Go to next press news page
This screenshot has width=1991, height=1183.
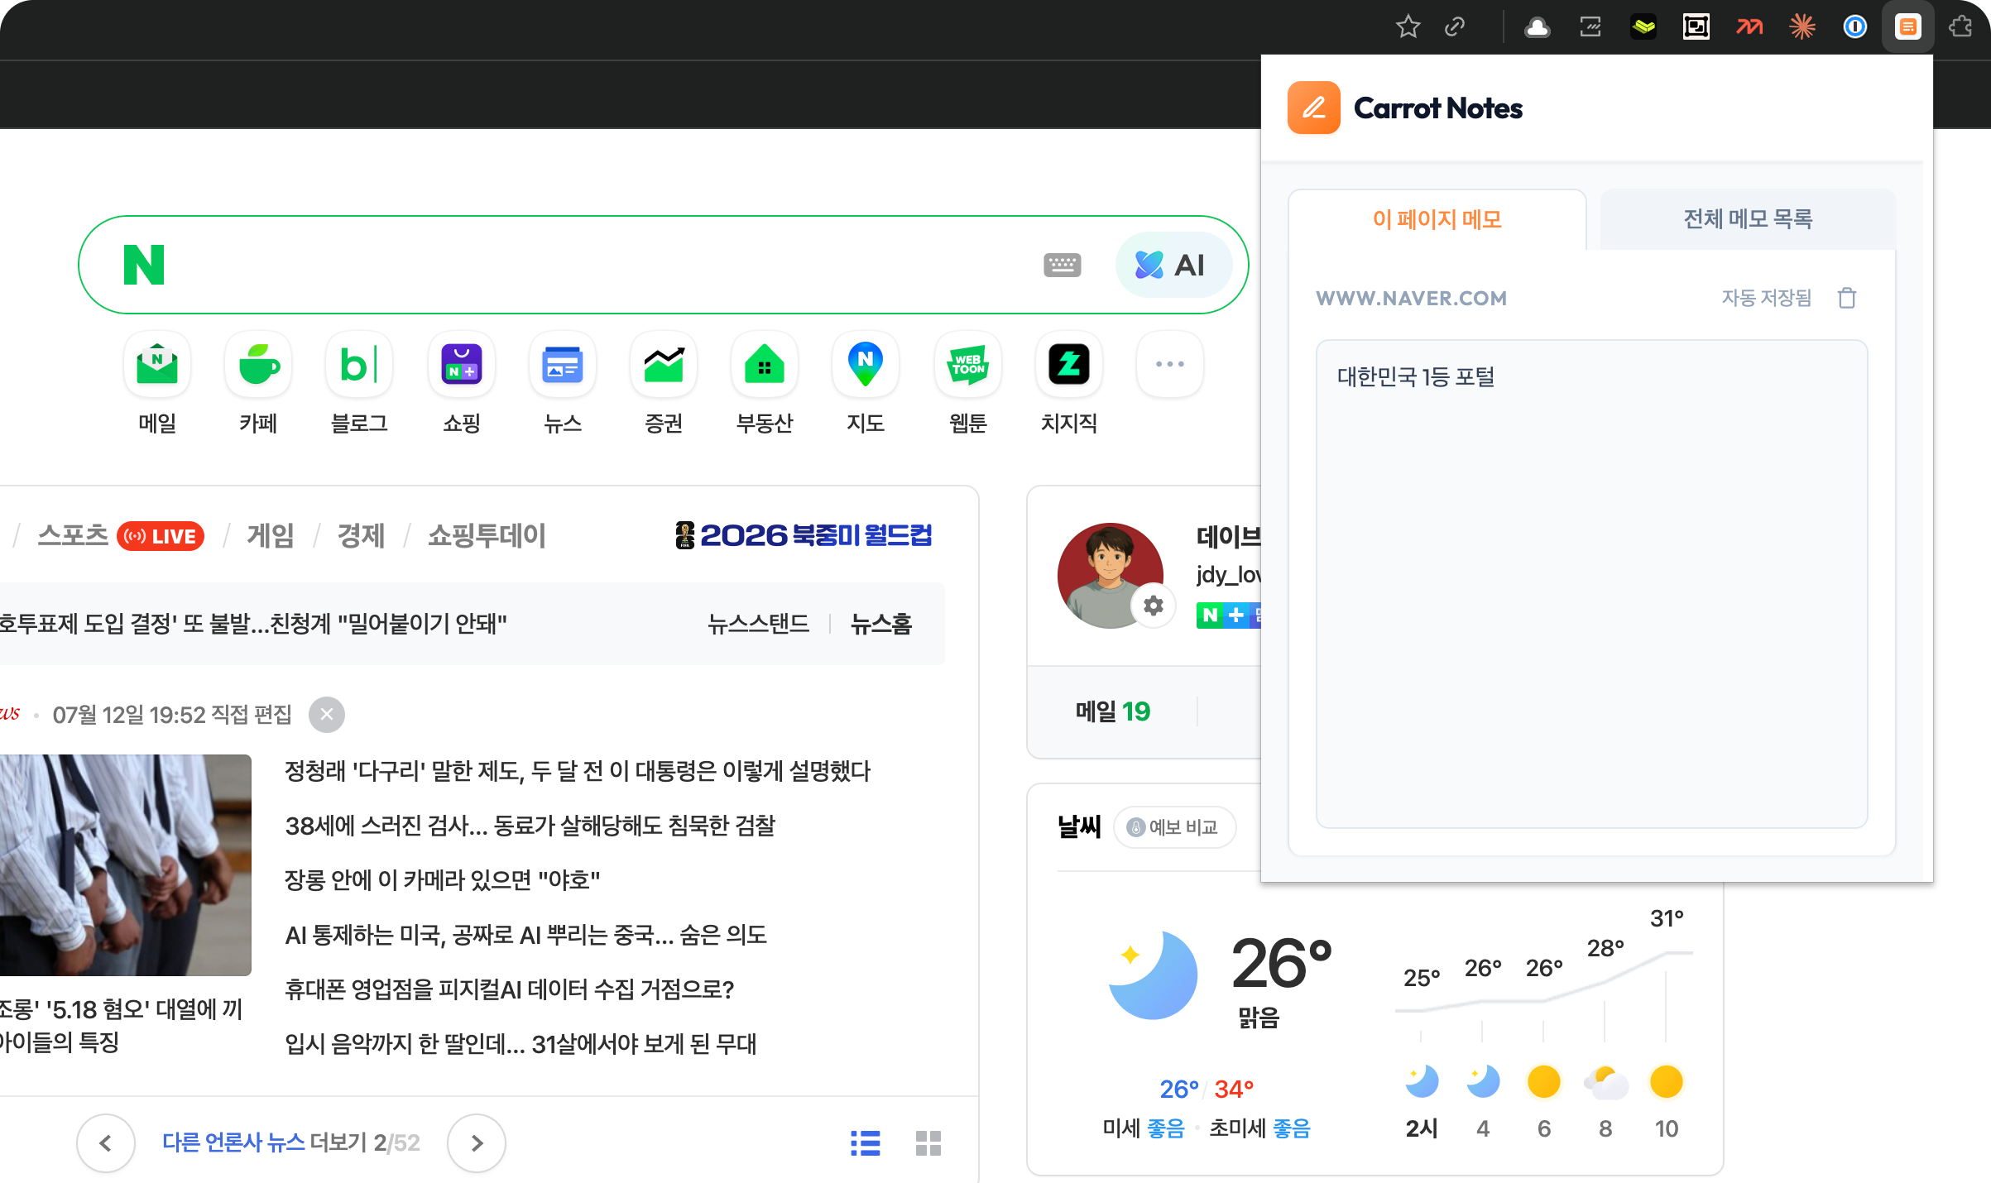[477, 1143]
